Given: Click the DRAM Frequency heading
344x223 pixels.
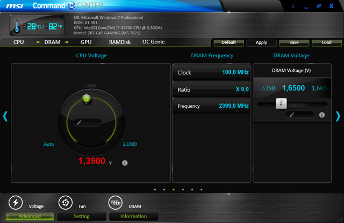Looking at the screenshot, I should tap(212, 56).
